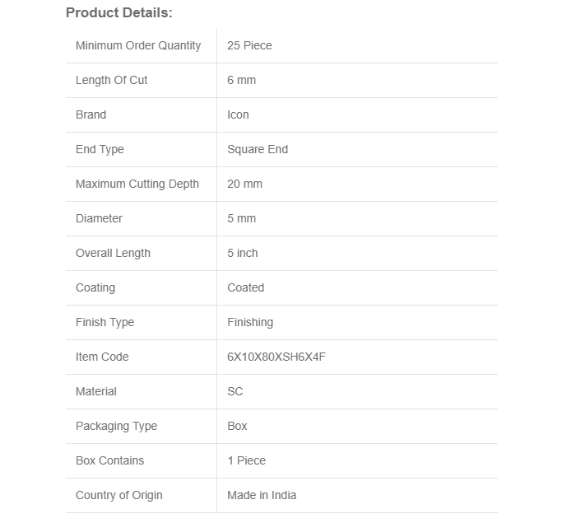Click the Product Details heading

click(x=119, y=13)
